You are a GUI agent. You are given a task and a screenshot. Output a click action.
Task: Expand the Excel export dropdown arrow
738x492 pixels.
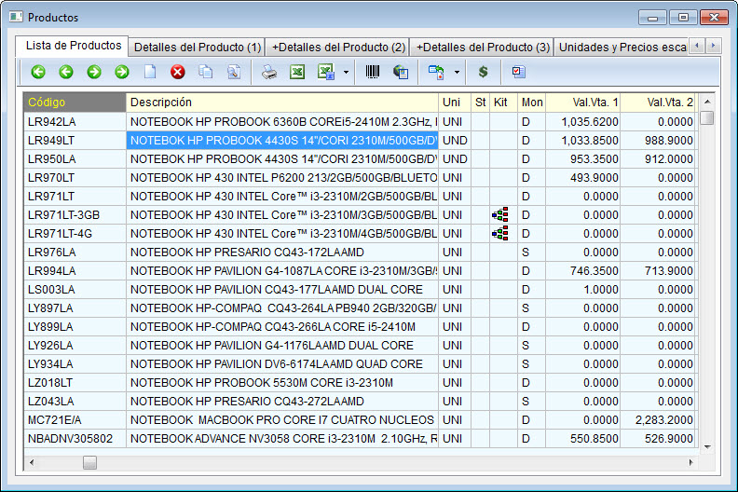(x=346, y=72)
